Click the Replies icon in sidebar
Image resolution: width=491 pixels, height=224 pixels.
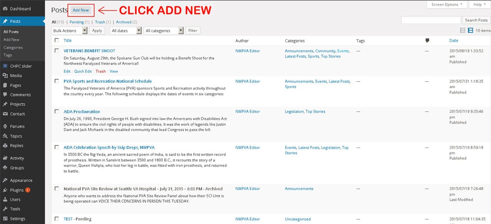(x=5, y=145)
